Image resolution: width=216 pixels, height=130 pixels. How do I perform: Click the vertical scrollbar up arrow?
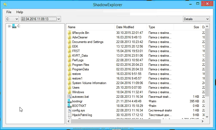tap(207, 26)
